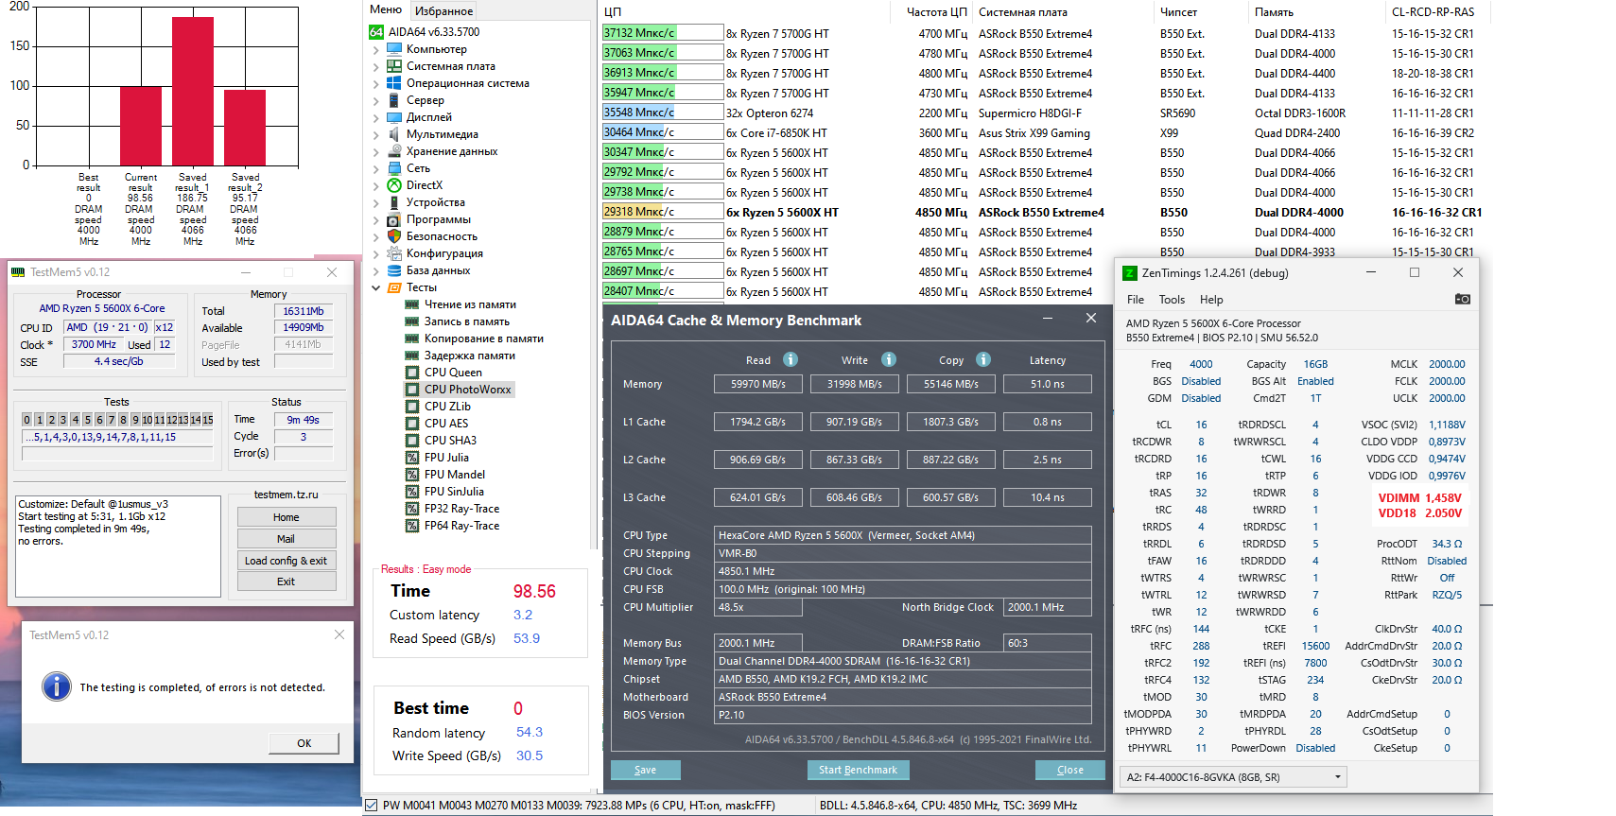Screen dimensions: 1616x816
Task: Expand the Сервер tree node
Action: pos(376,100)
